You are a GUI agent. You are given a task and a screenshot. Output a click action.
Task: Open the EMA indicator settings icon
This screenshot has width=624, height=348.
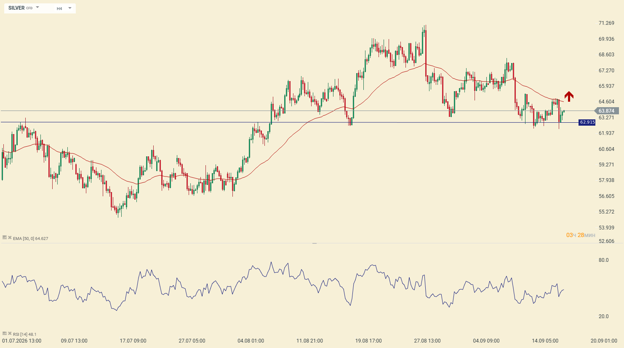(5, 237)
